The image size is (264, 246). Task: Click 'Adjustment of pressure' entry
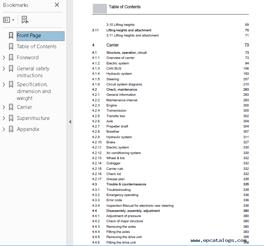pyautogui.click(x=124, y=216)
